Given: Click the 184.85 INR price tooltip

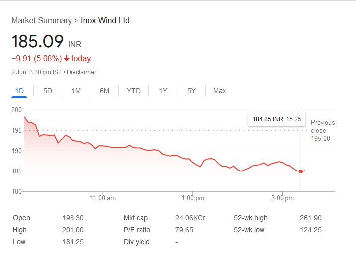Looking at the screenshot, I should coord(275,119).
